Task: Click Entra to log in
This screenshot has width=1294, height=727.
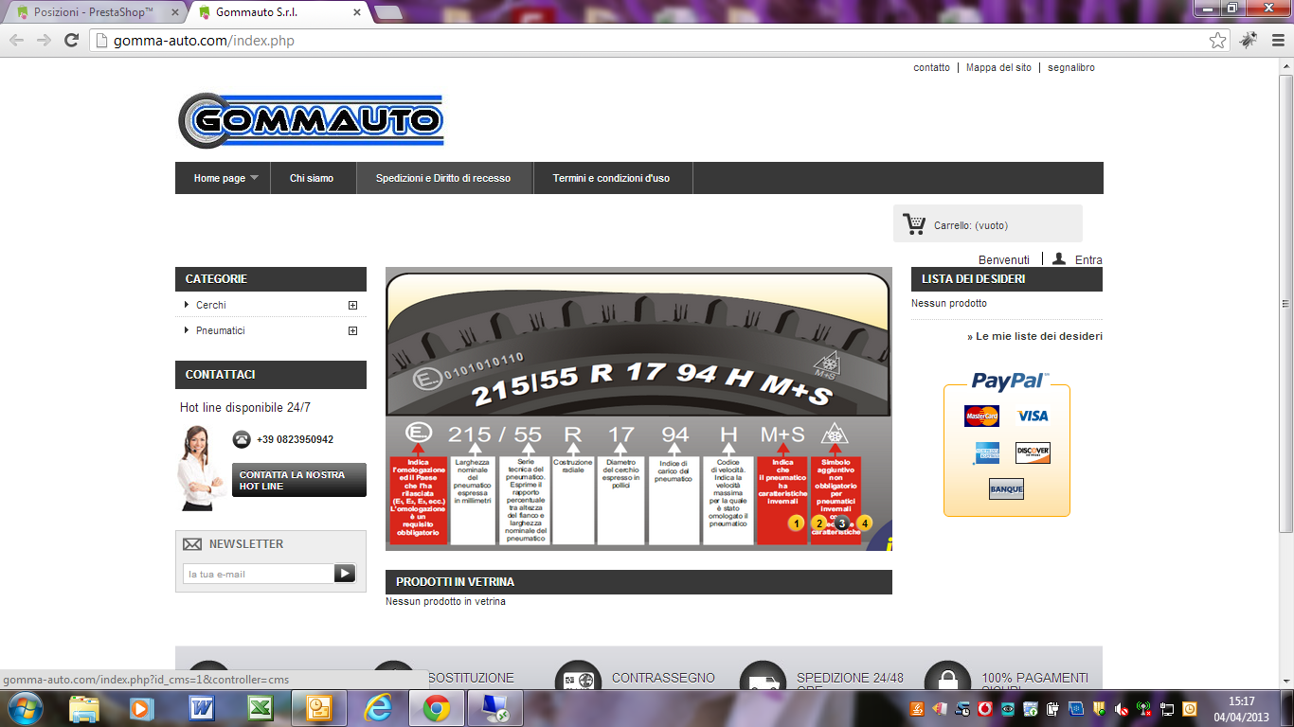Action: click(1088, 259)
